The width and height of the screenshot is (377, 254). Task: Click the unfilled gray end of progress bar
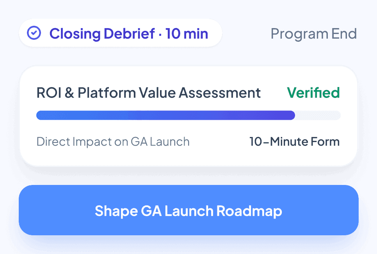318,115
